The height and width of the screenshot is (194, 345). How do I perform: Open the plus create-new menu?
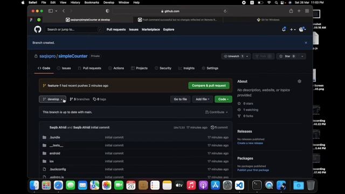pyautogui.click(x=293, y=30)
